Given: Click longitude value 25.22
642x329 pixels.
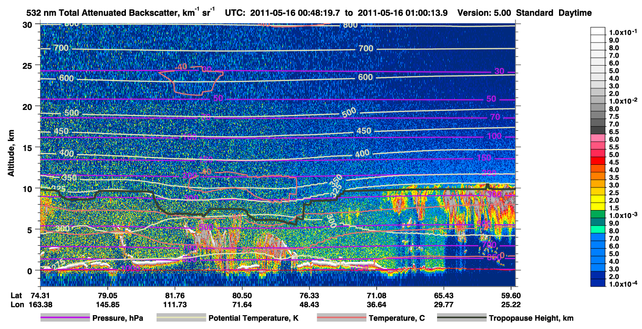Looking at the screenshot, I should click(x=511, y=304).
